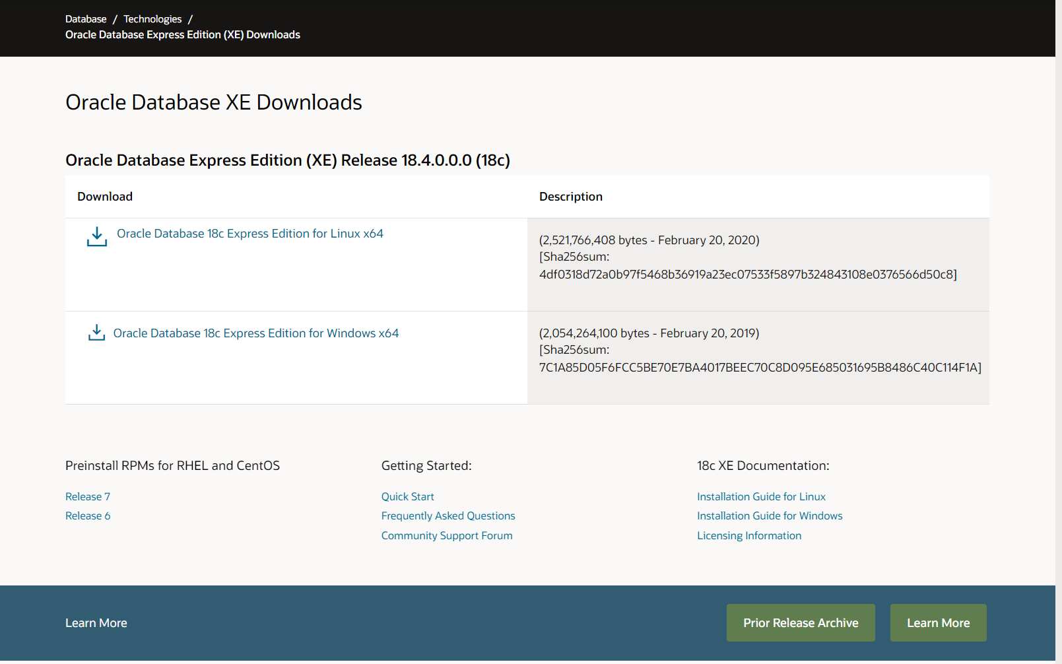The image size is (1062, 664).
Task: Go to Technologies breadcrumb
Action: 152,19
